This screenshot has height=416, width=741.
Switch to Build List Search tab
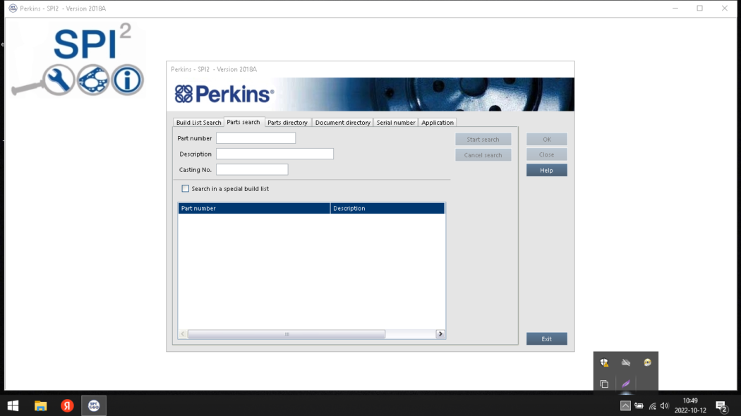pos(198,122)
